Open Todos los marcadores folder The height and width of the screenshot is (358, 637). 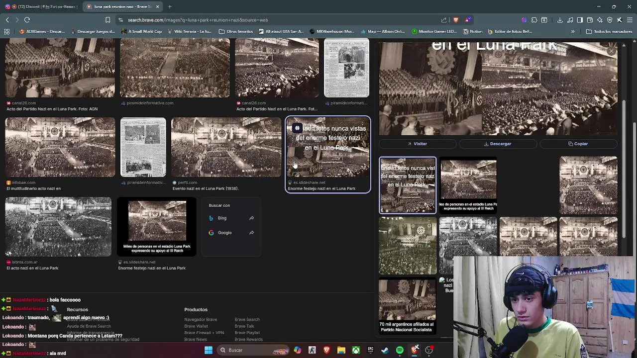click(x=609, y=31)
